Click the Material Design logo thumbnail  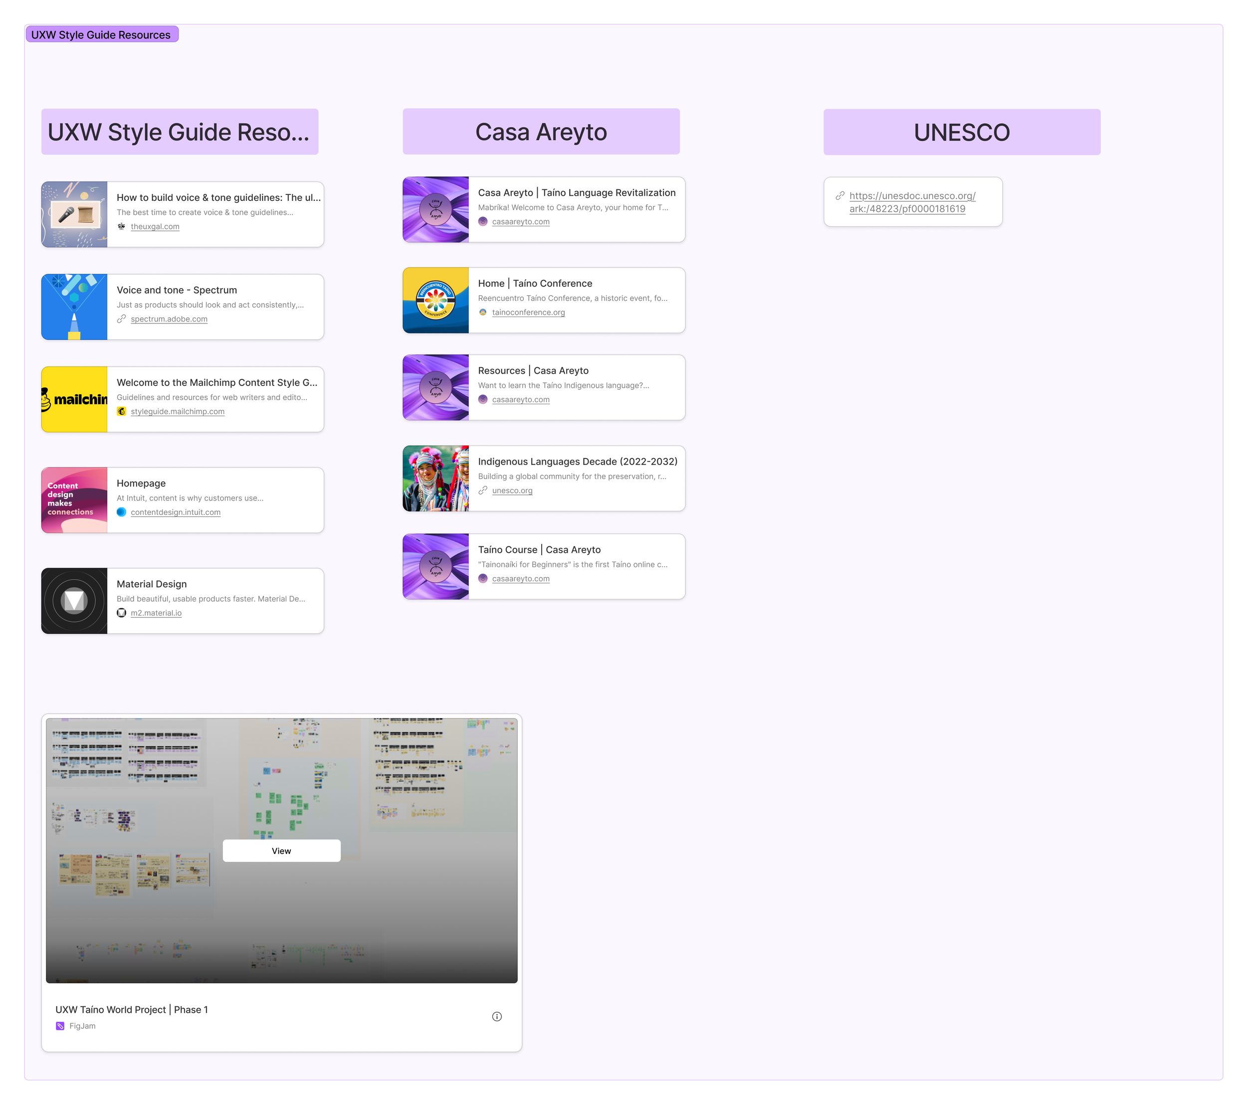click(74, 601)
